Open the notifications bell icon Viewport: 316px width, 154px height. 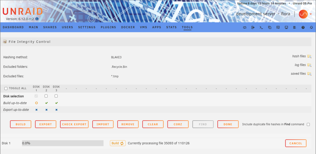pos(311,27)
